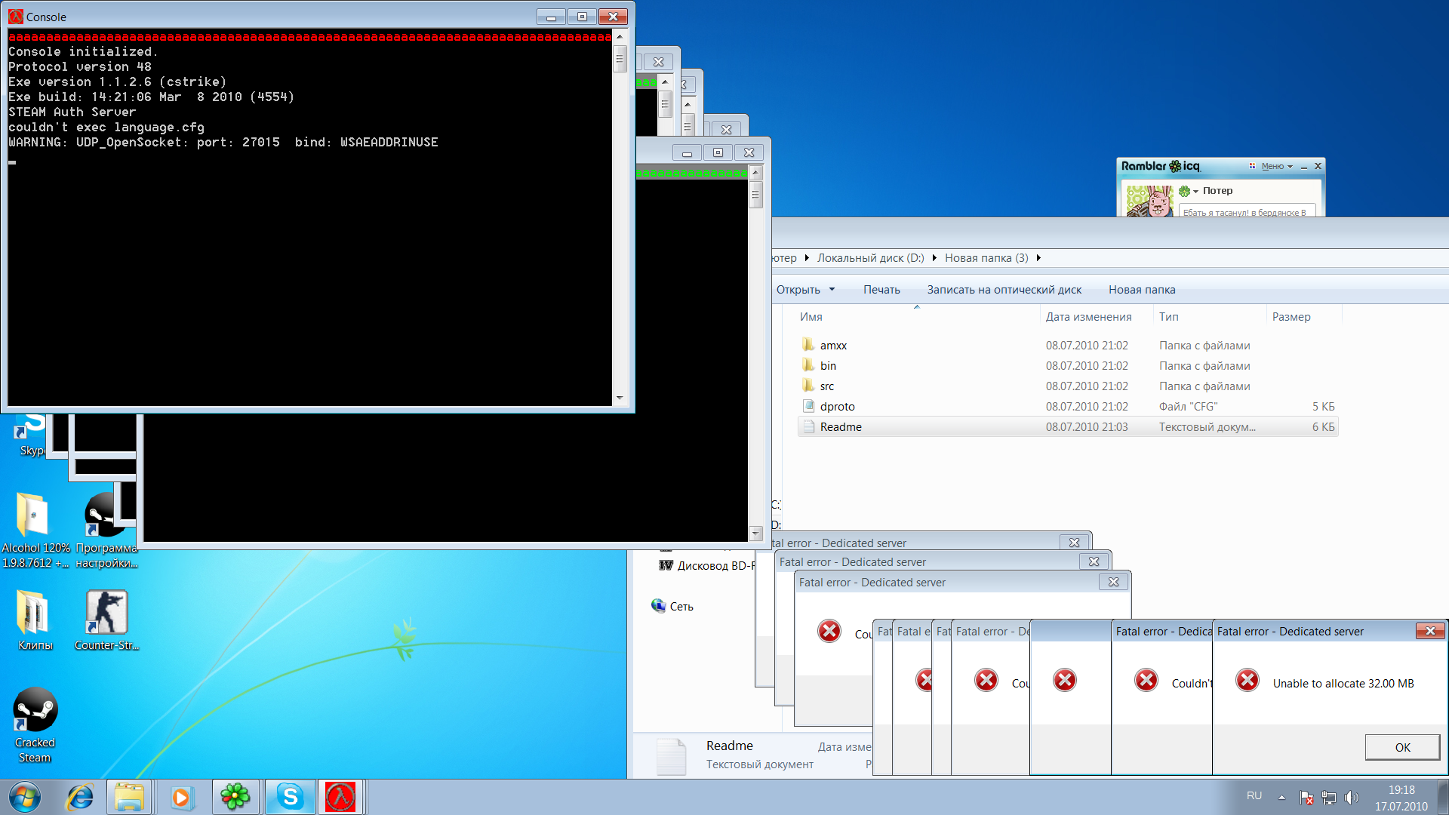This screenshot has width=1449, height=815.
Task: Expand the Открыть dropdown arrow
Action: coord(832,290)
